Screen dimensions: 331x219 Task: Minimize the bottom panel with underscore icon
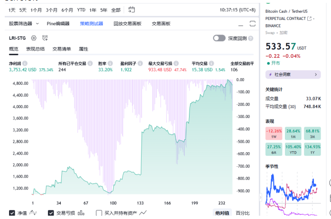click(239, 23)
